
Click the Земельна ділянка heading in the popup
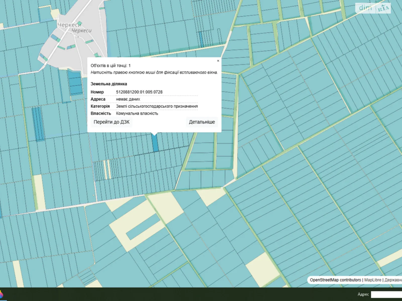tap(109, 84)
